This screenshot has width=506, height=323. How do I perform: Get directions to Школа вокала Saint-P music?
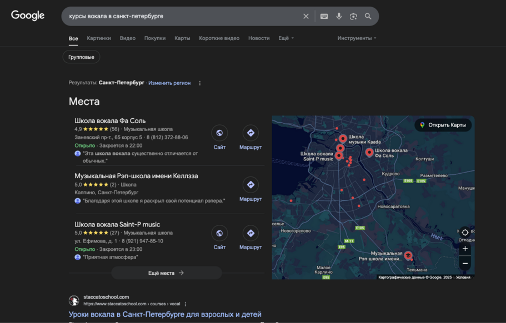(x=251, y=233)
